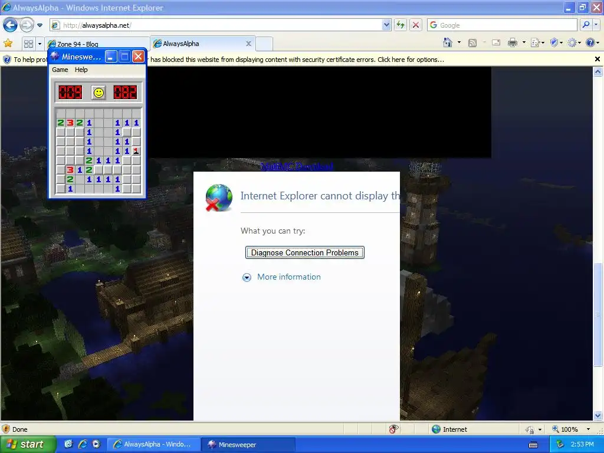Viewport: 604px width, 453px height.
Task: Switch to AlwaysAlpha taskbar button
Action: (x=153, y=444)
